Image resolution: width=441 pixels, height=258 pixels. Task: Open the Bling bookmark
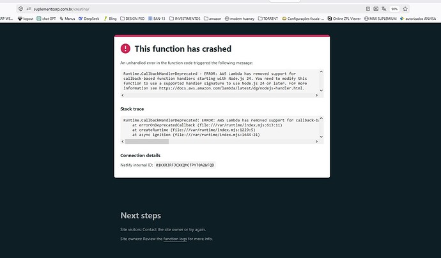click(x=110, y=19)
